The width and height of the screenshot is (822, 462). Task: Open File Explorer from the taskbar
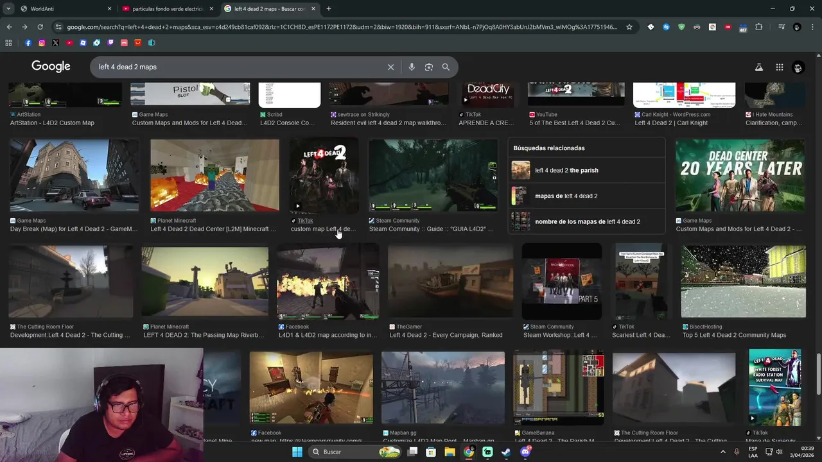click(x=450, y=452)
